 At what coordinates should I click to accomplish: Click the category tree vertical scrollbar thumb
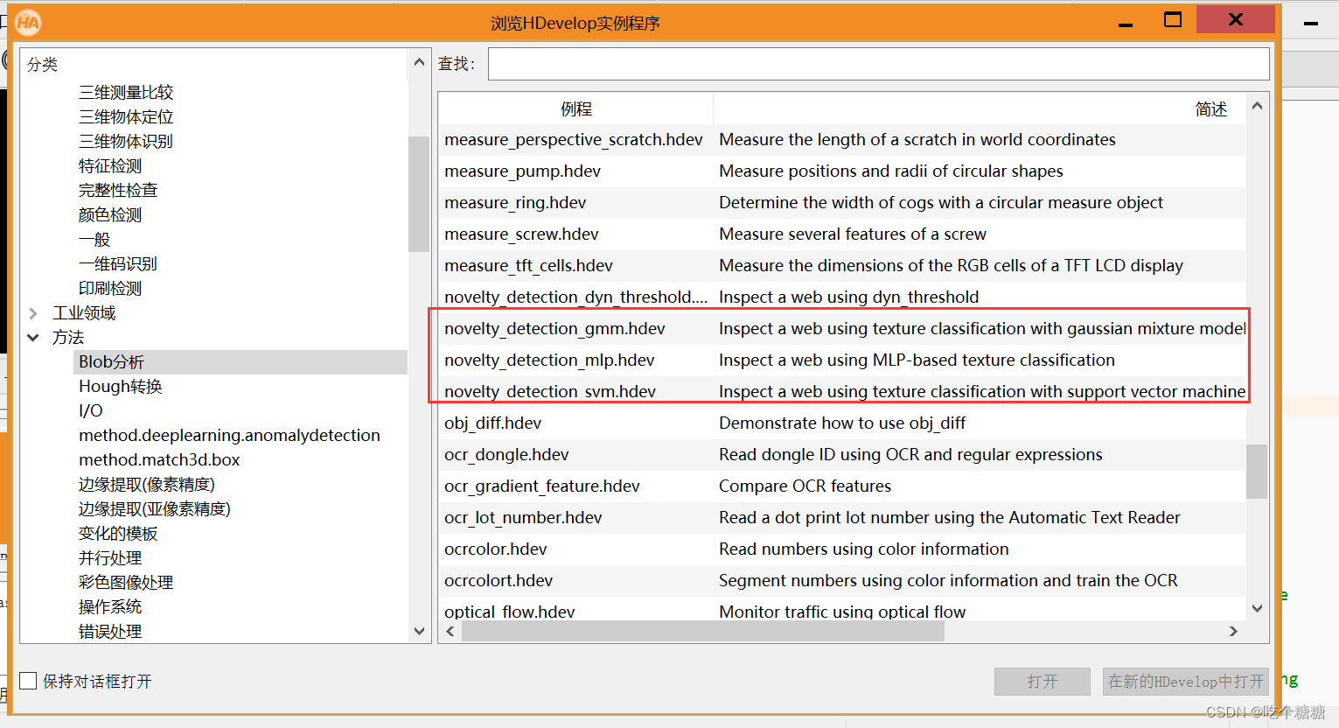tap(419, 193)
